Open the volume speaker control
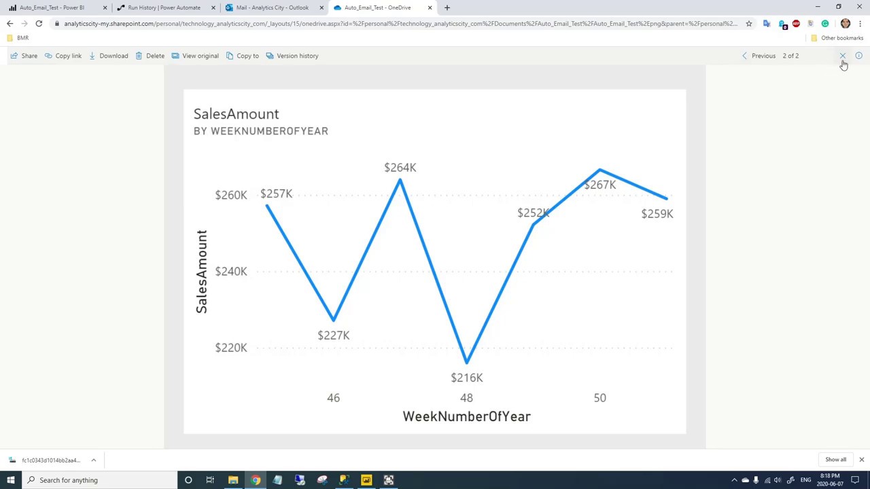Image resolution: width=870 pixels, height=489 pixels. (778, 480)
